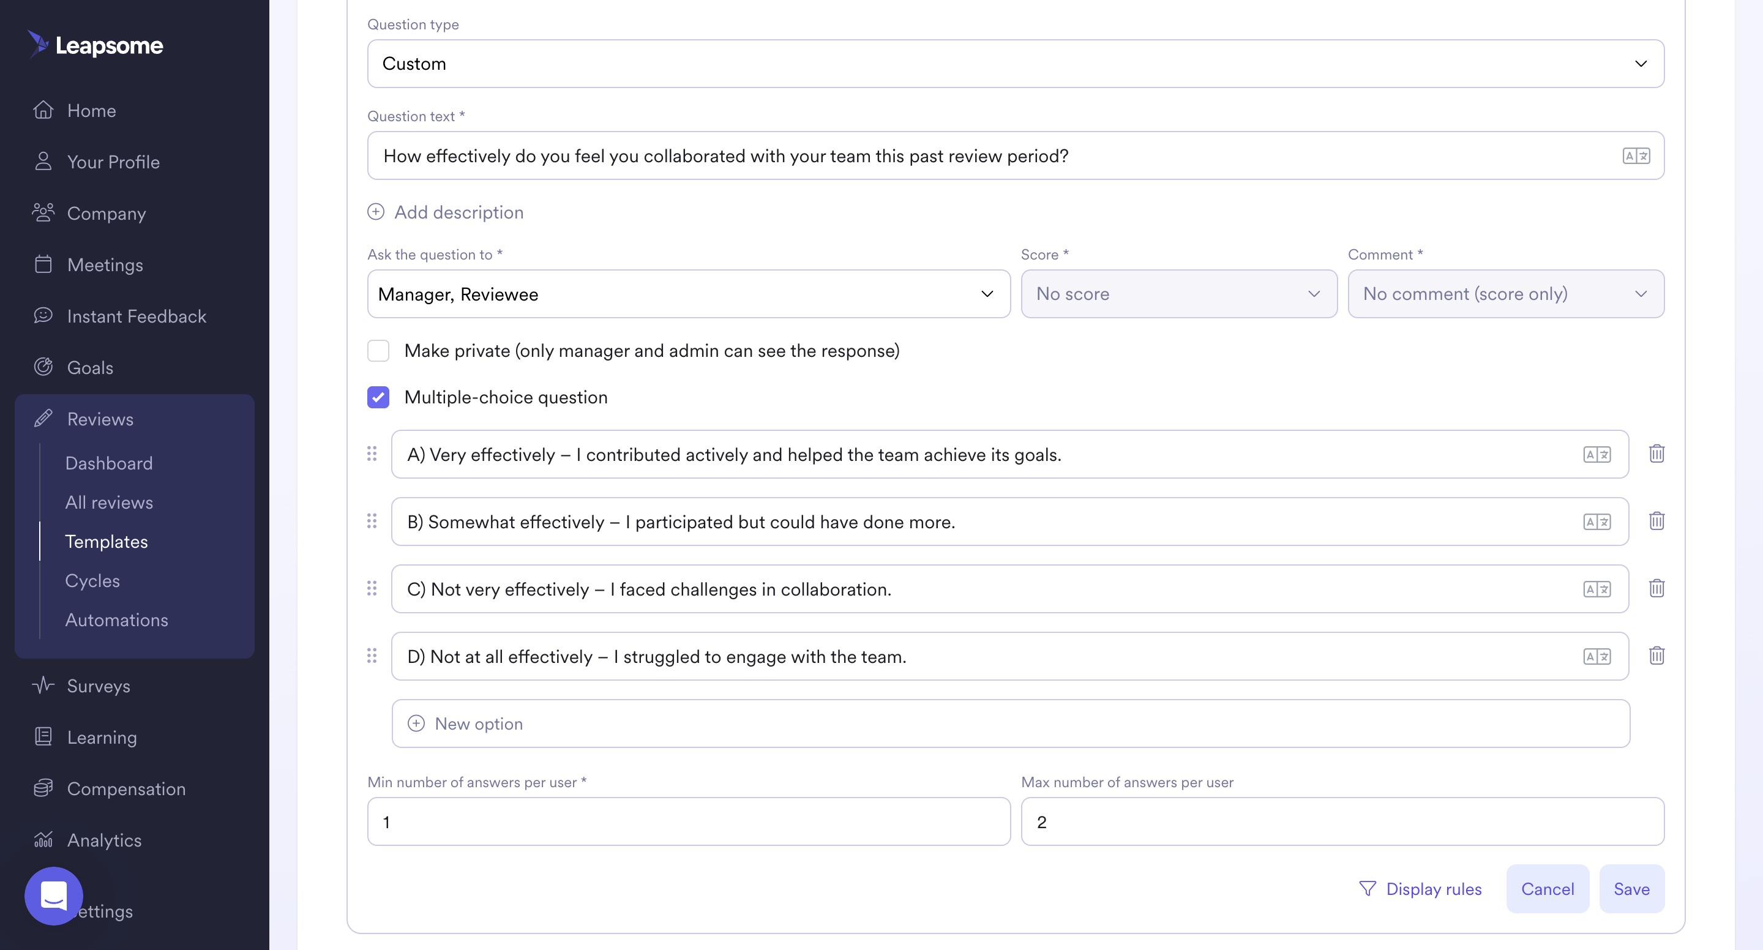This screenshot has width=1763, height=950.
Task: Click Max number of answers field
Action: (1342, 821)
